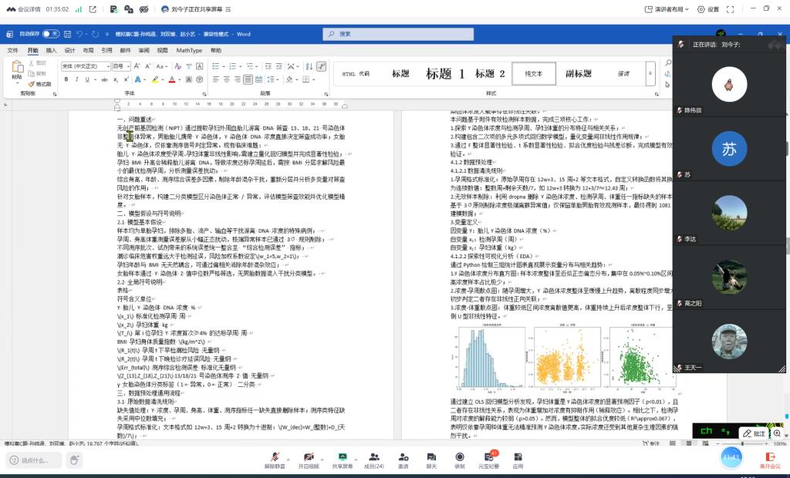Click the align right paragraph icon
Viewport: 790px width, 478px height.
(237, 79)
